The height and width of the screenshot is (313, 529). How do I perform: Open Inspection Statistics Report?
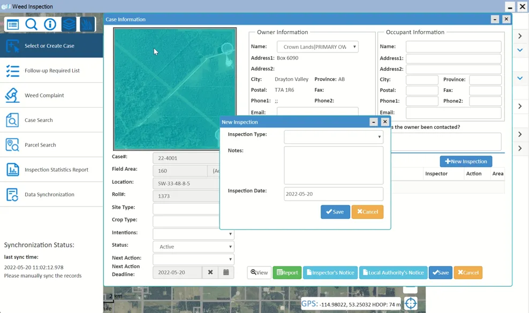click(x=51, y=170)
